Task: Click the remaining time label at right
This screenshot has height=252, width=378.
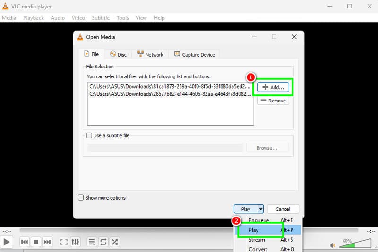Action: pyautogui.click(x=371, y=231)
